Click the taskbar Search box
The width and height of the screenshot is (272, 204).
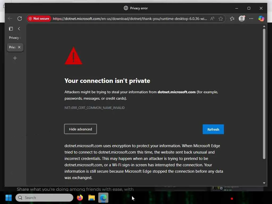44,198
